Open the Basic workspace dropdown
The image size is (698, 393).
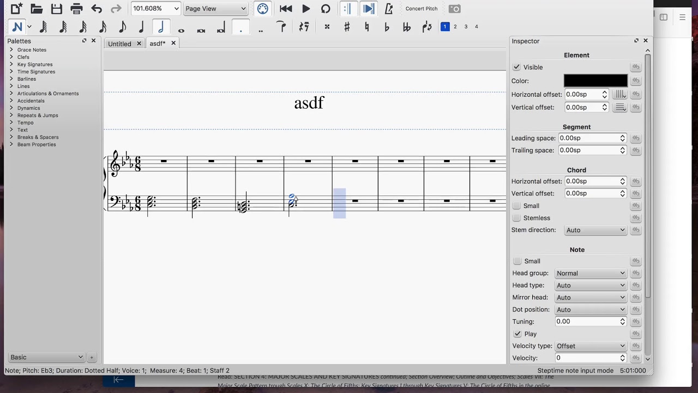[46, 358]
